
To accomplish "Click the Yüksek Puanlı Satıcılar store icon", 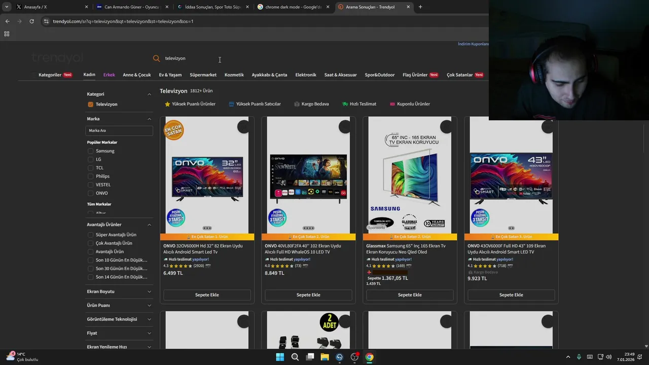I will 231,104.
